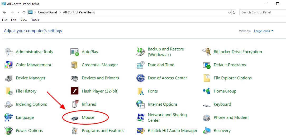Open the Tools menu
This screenshot has width=286, height=138.
pos(35,20)
